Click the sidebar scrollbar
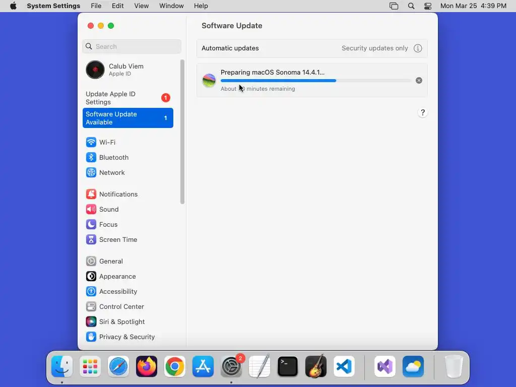Viewport: 516px width, 387px height. [x=182, y=132]
